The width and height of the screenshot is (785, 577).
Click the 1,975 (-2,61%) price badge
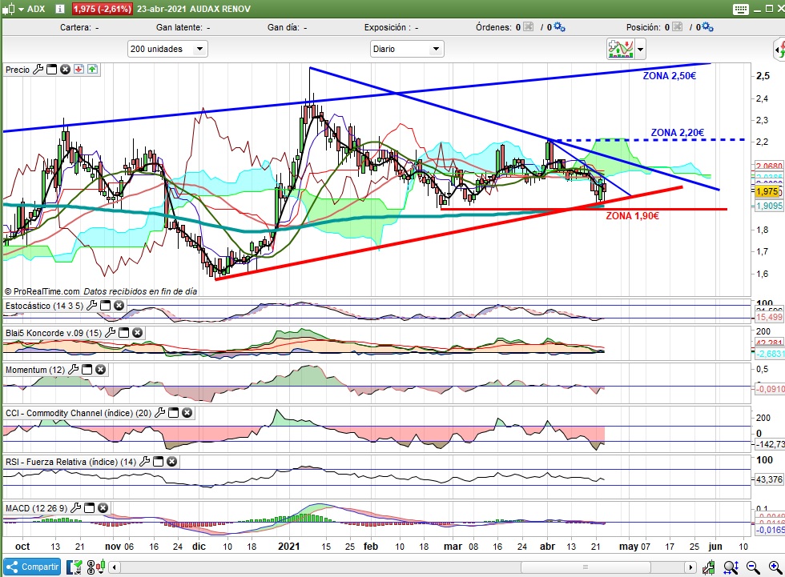(103, 9)
